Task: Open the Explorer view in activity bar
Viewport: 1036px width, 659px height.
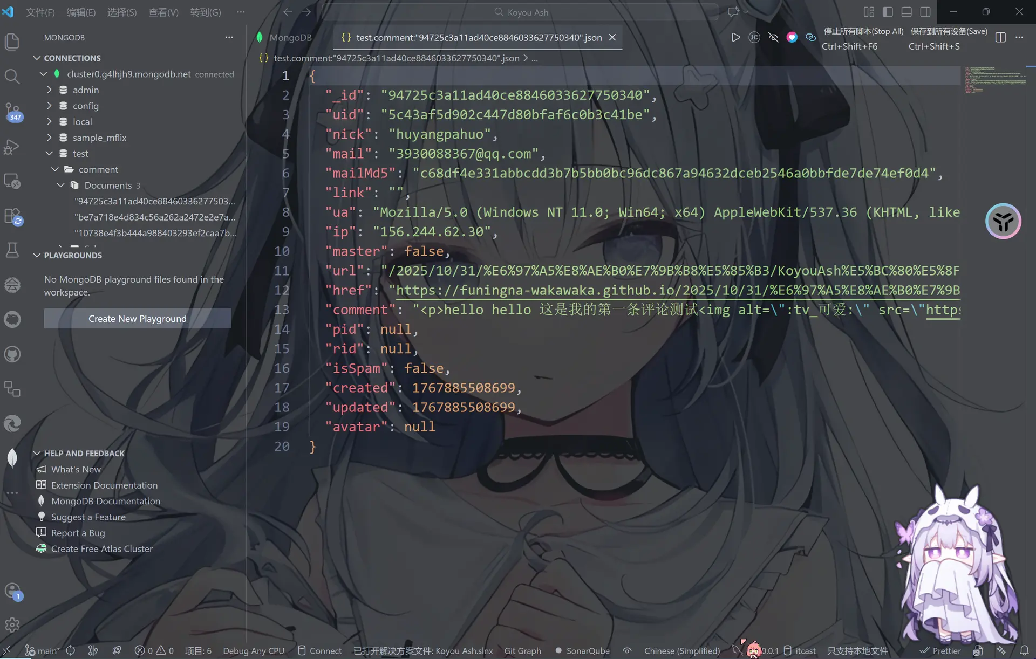Action: pyautogui.click(x=12, y=42)
